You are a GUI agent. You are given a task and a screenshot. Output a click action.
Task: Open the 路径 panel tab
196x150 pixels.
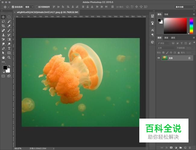tap(173, 38)
